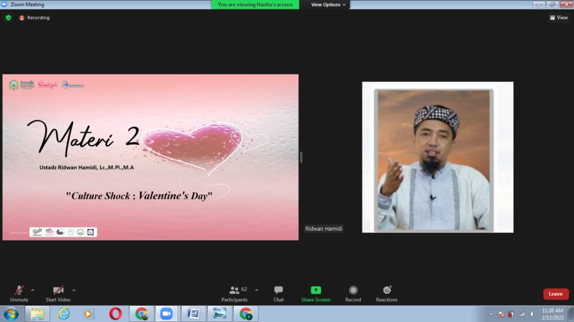This screenshot has width=574, height=322.
Task: Open the Reactions menu
Action: click(x=387, y=291)
